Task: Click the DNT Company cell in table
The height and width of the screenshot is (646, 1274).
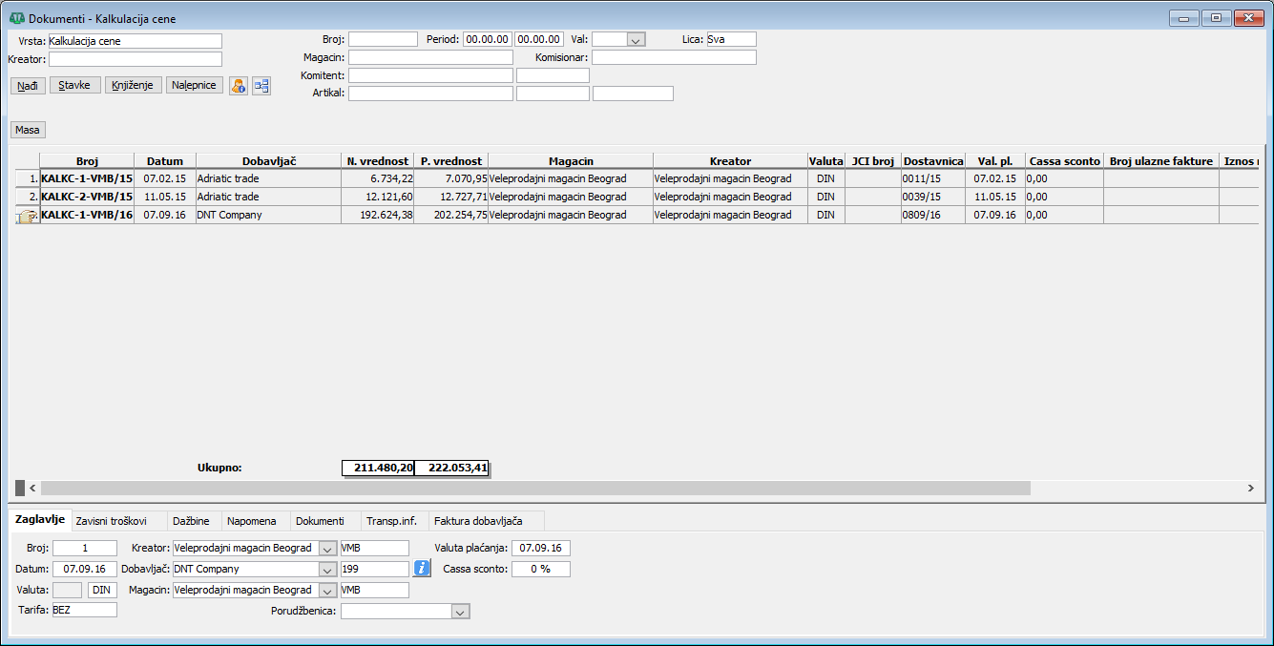Action: (269, 216)
